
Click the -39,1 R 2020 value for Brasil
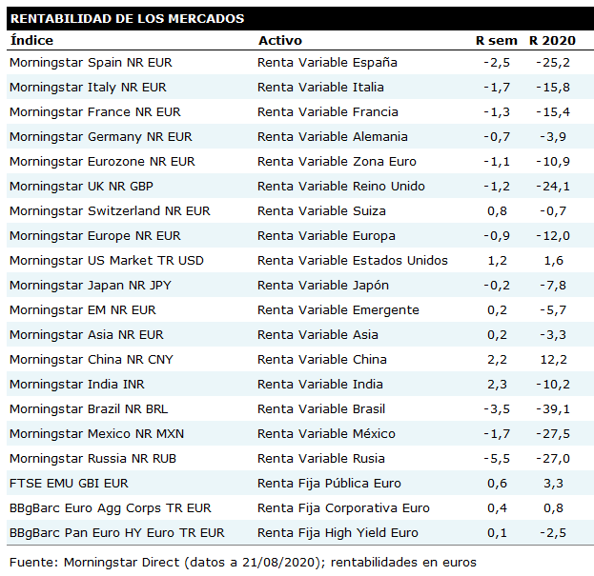(553, 409)
